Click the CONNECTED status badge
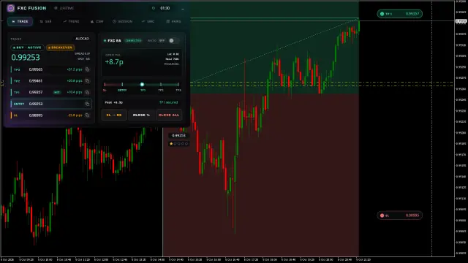 [133, 41]
